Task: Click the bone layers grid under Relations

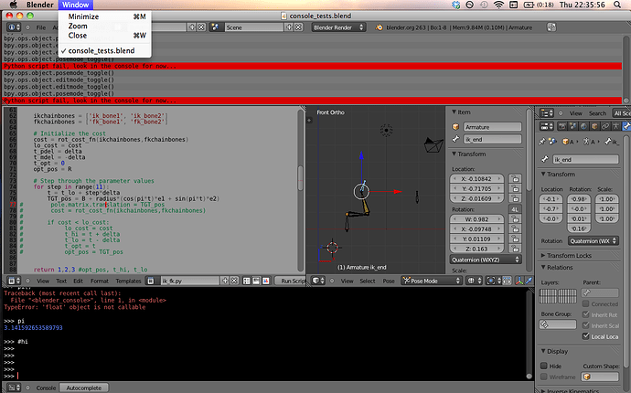Action: (558, 296)
